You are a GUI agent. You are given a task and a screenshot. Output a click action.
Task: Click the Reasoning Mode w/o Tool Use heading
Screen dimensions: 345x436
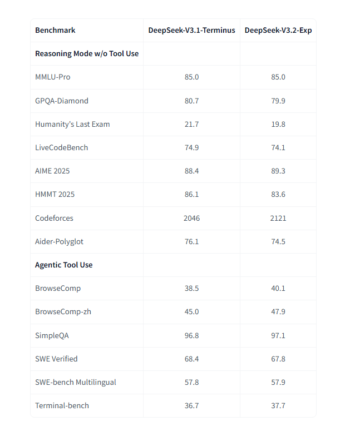click(x=87, y=53)
